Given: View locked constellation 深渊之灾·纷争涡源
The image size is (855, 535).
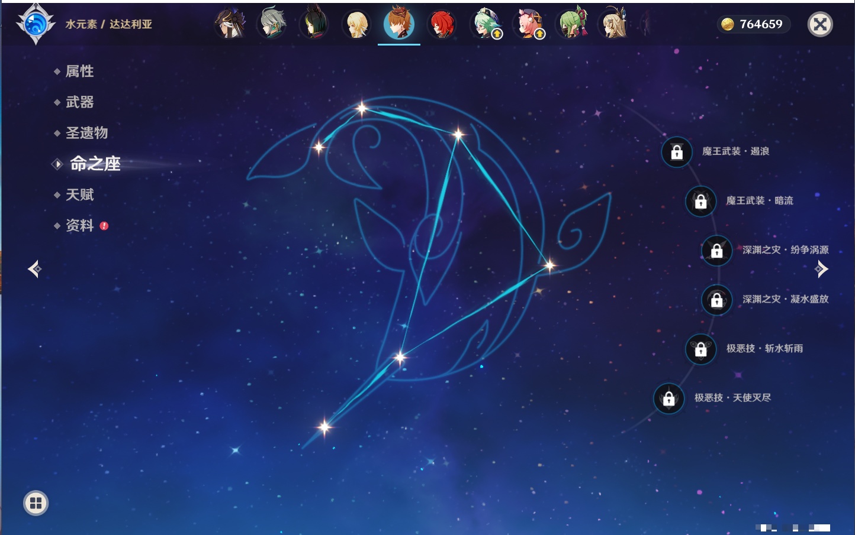Looking at the screenshot, I should 716,251.
